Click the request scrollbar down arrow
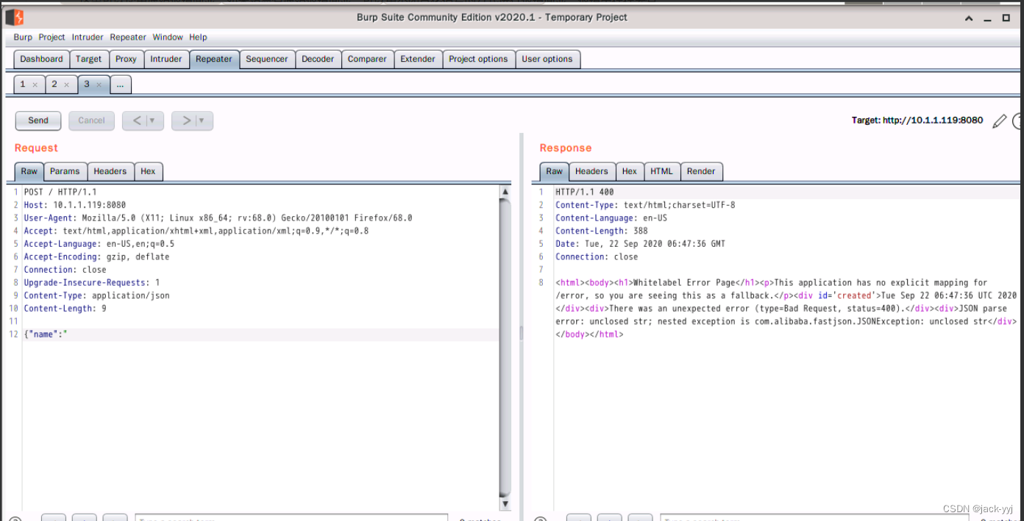1024x521 pixels. (505, 504)
